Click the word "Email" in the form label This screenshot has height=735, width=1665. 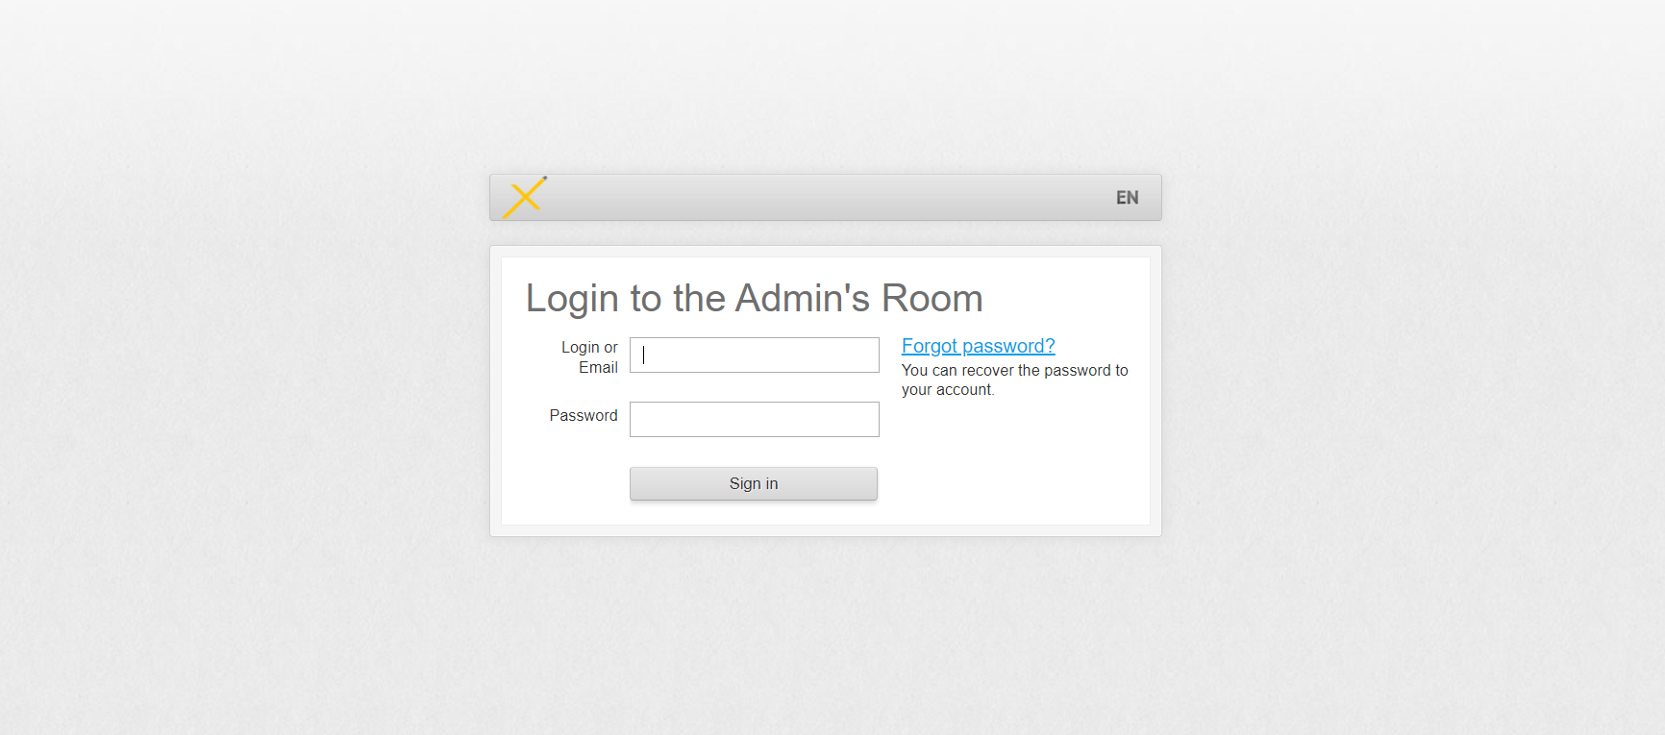(598, 368)
